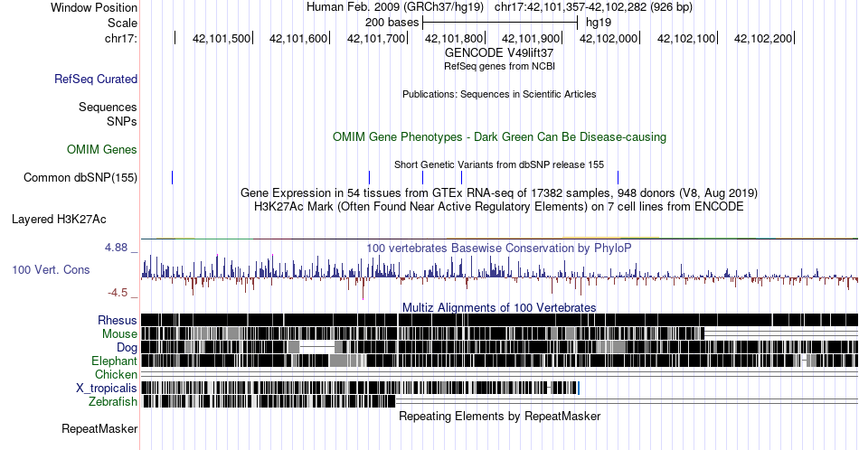Select the Mouse alignment row label
Viewport: 859px width, 450px height.
tap(119, 334)
